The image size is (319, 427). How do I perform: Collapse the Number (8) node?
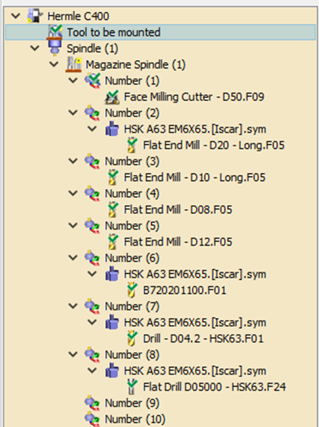(x=73, y=355)
